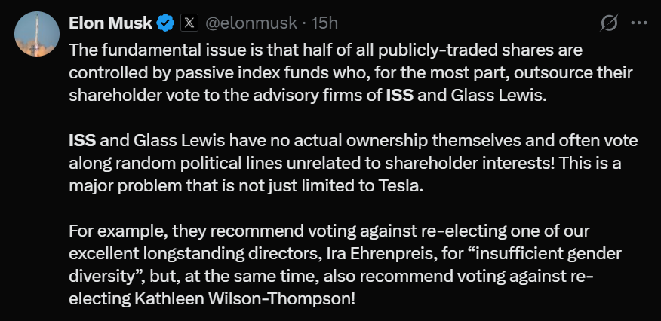The height and width of the screenshot is (321, 661).
Task: Click the word "Tesla" in the post
Action: pos(401,186)
